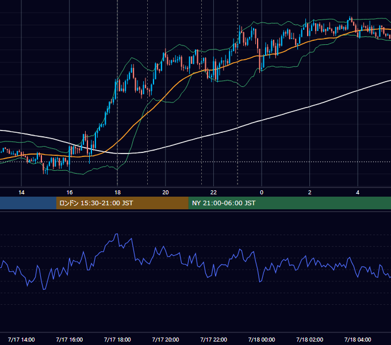
Task: Click the blue session bar before ロンドン
Action: [x=28, y=203]
